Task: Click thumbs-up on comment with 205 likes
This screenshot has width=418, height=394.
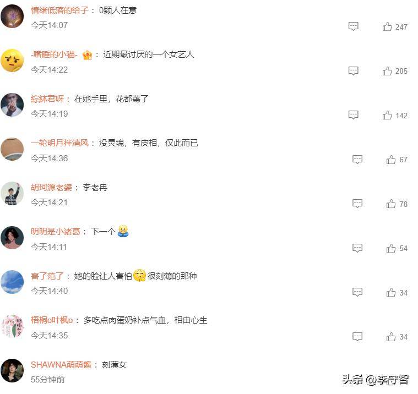Action: 387,71
